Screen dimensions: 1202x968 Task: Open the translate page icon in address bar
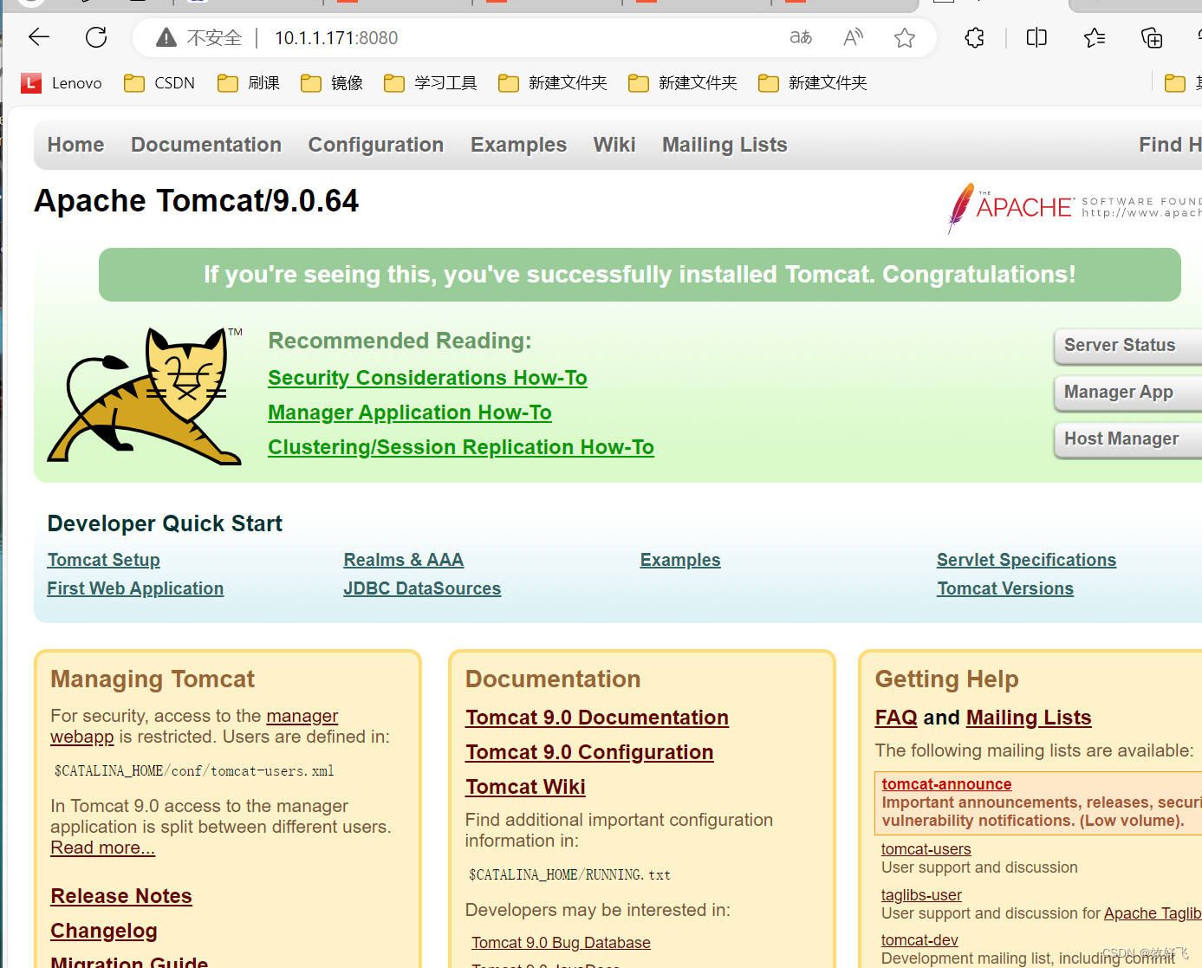click(801, 37)
